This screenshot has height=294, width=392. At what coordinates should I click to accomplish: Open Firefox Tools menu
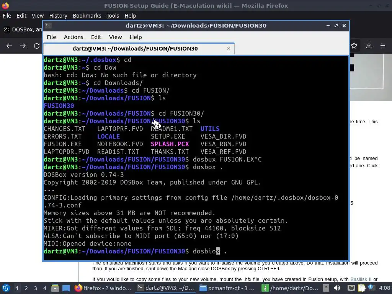[113, 16]
